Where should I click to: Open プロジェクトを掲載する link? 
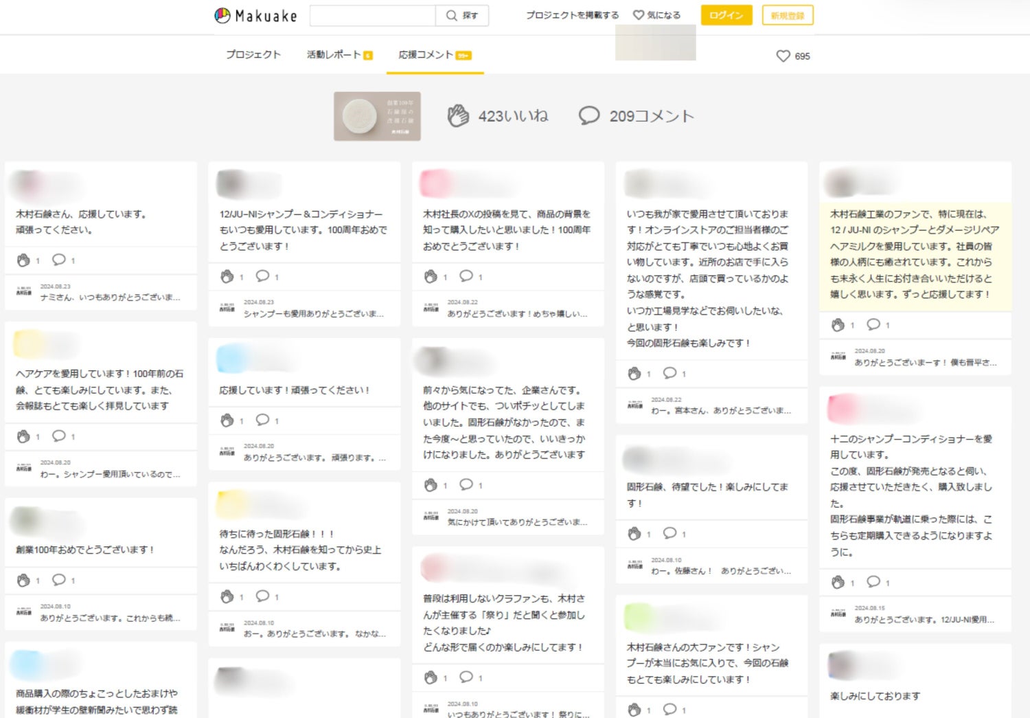click(572, 15)
